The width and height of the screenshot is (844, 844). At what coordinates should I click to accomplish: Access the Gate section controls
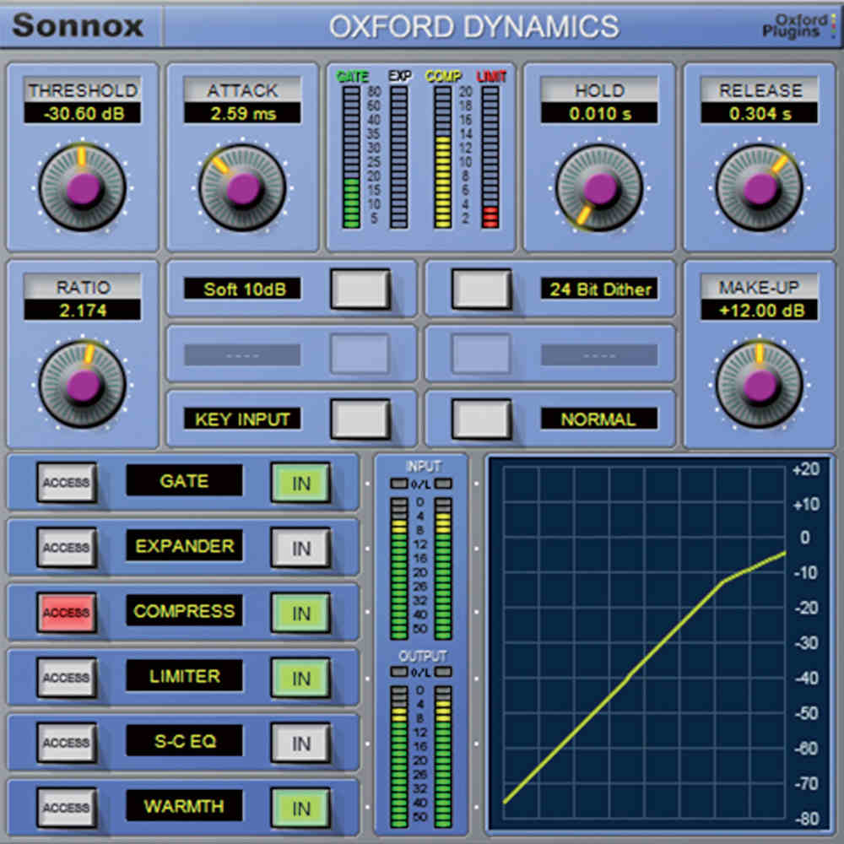click(67, 482)
